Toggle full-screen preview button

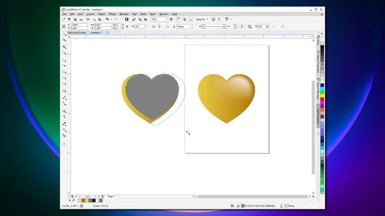coord(171,19)
